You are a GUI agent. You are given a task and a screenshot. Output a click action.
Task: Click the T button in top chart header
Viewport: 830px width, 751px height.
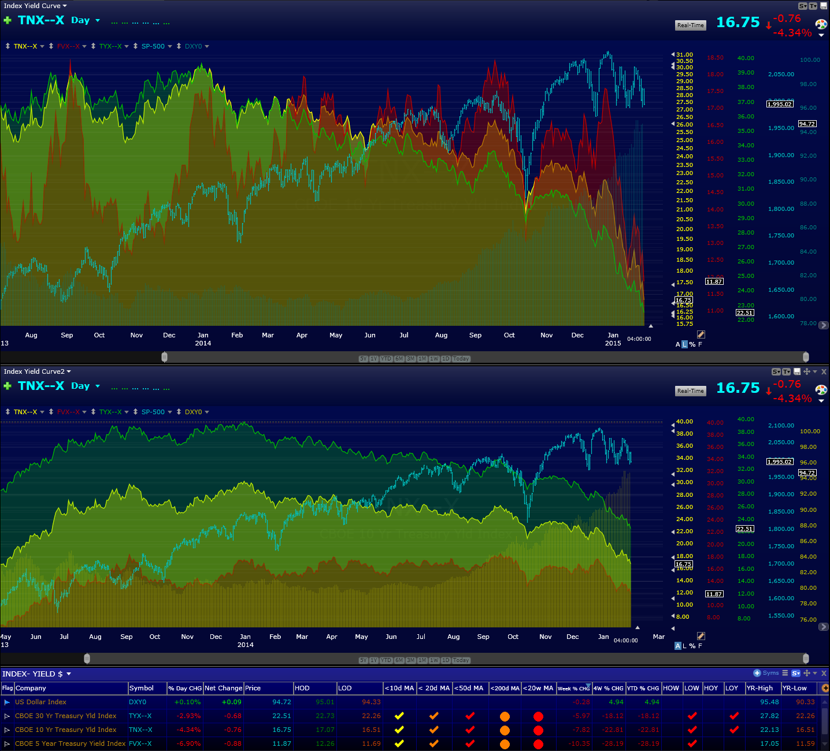tap(813, 6)
